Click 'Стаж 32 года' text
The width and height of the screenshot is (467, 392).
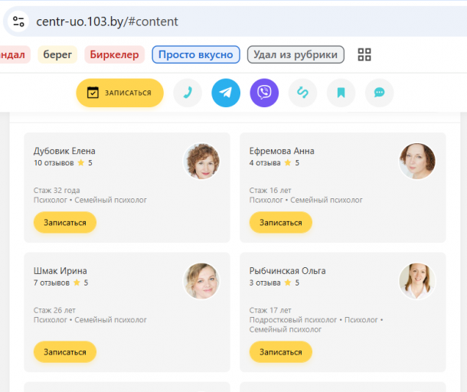tap(57, 191)
